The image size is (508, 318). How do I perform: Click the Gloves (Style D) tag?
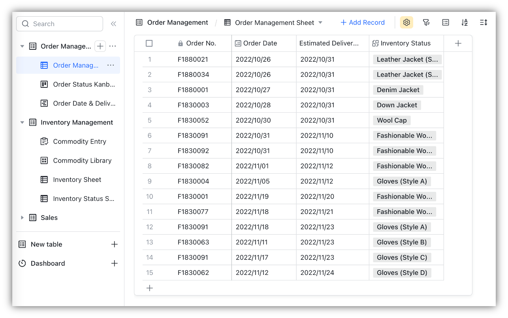point(402,273)
